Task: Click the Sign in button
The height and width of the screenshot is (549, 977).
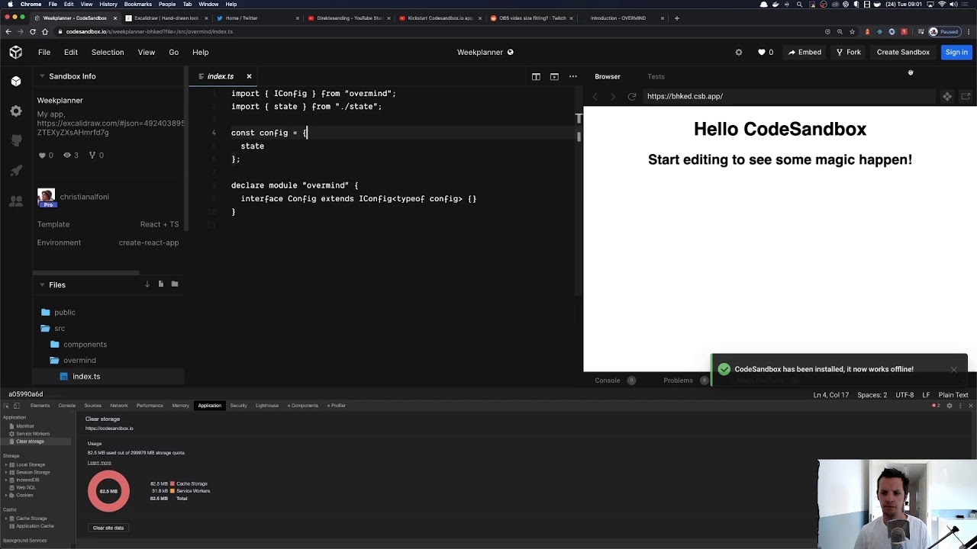Action: [956, 53]
